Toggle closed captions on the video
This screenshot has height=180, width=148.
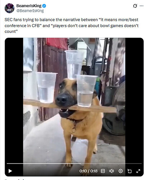click(103, 171)
